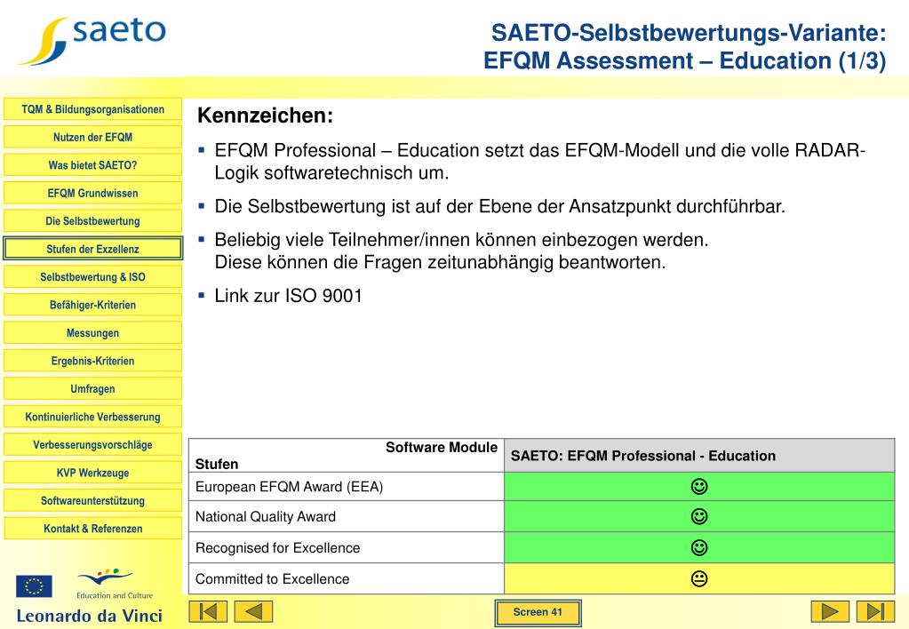Jump to the last slide

875,611
